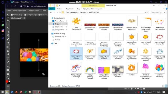The height and width of the screenshot is (94, 168).
Task: Select the Zoom magnifier tool
Action: pos(8,78)
